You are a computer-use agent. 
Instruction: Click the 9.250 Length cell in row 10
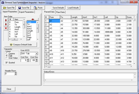pos(77,54)
